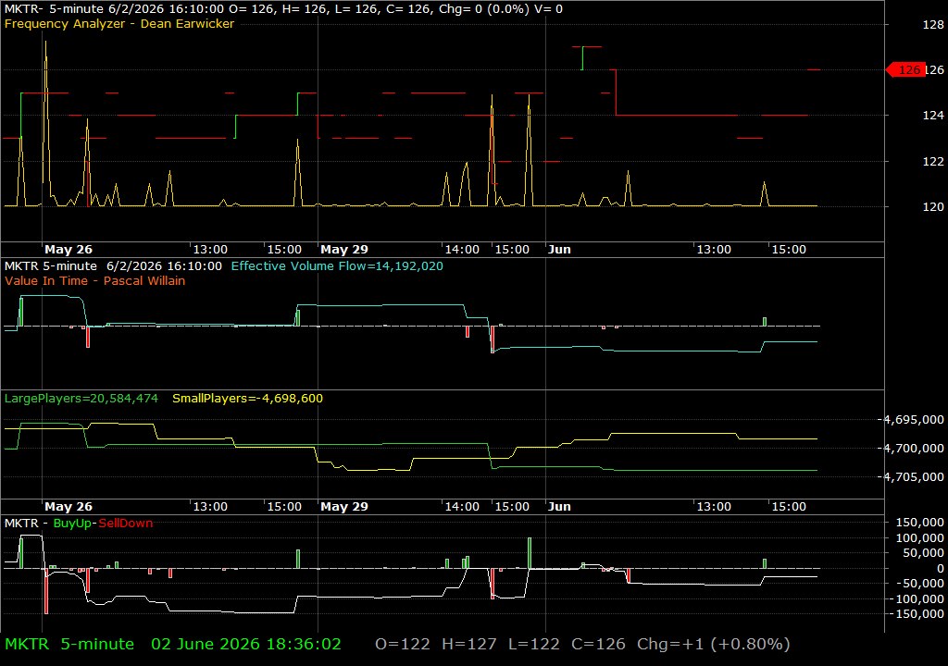Screen dimensions: 948x666
Task: Click 'May 29' date on top time axis
Action: click(344, 250)
